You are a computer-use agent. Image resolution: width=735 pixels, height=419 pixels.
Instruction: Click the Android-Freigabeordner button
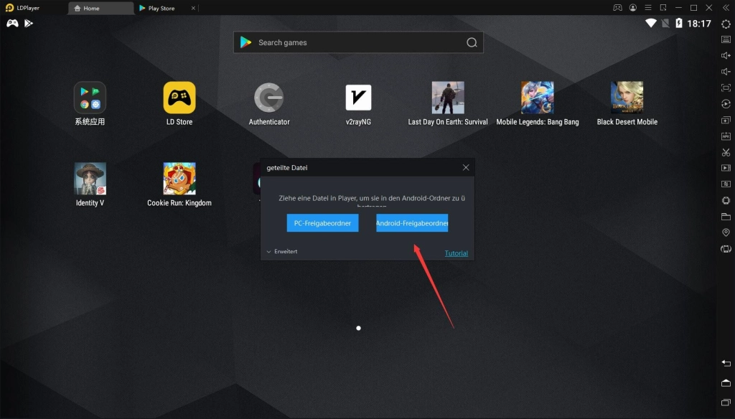[412, 223]
